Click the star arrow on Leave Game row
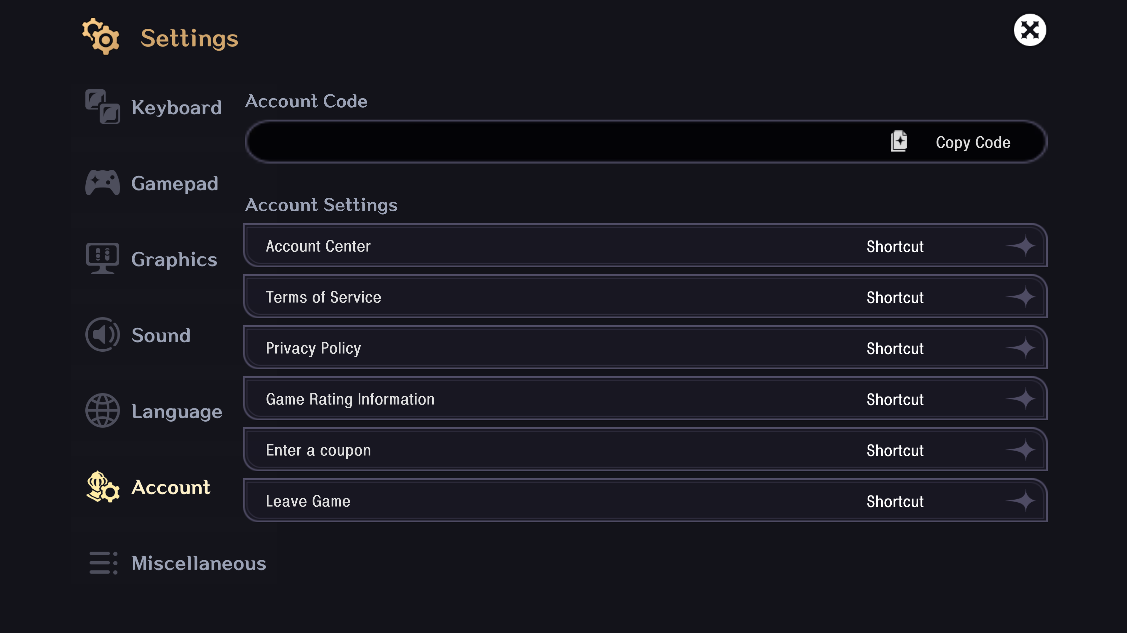Screen dimensions: 1127x633 [x=1021, y=501]
